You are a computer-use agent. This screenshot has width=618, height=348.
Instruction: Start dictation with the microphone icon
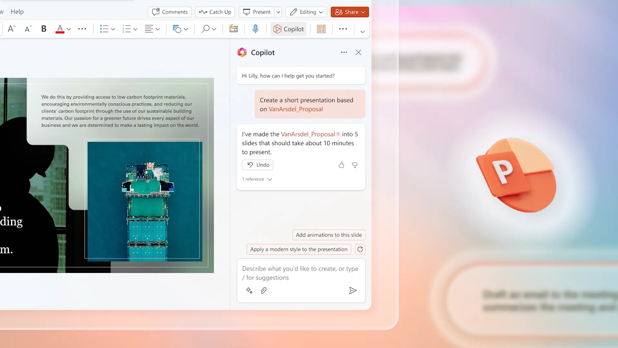coord(255,29)
